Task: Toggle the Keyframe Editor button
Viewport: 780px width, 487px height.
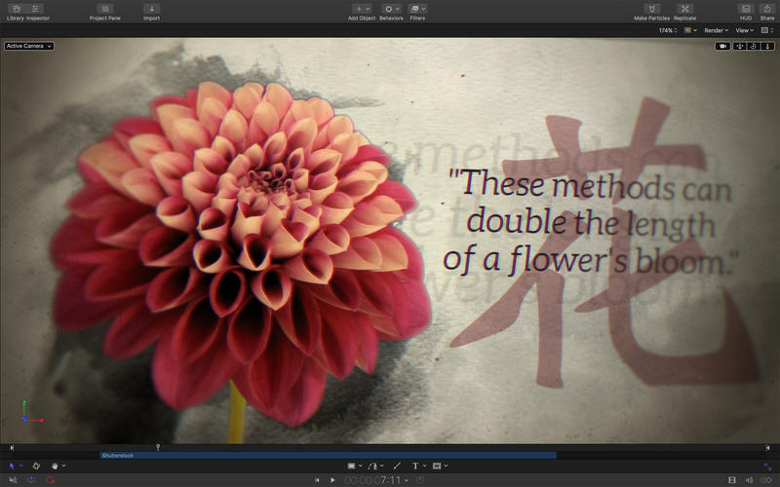Action: click(x=766, y=480)
